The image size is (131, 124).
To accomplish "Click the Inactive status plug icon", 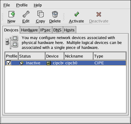I will click(x=21, y=63).
